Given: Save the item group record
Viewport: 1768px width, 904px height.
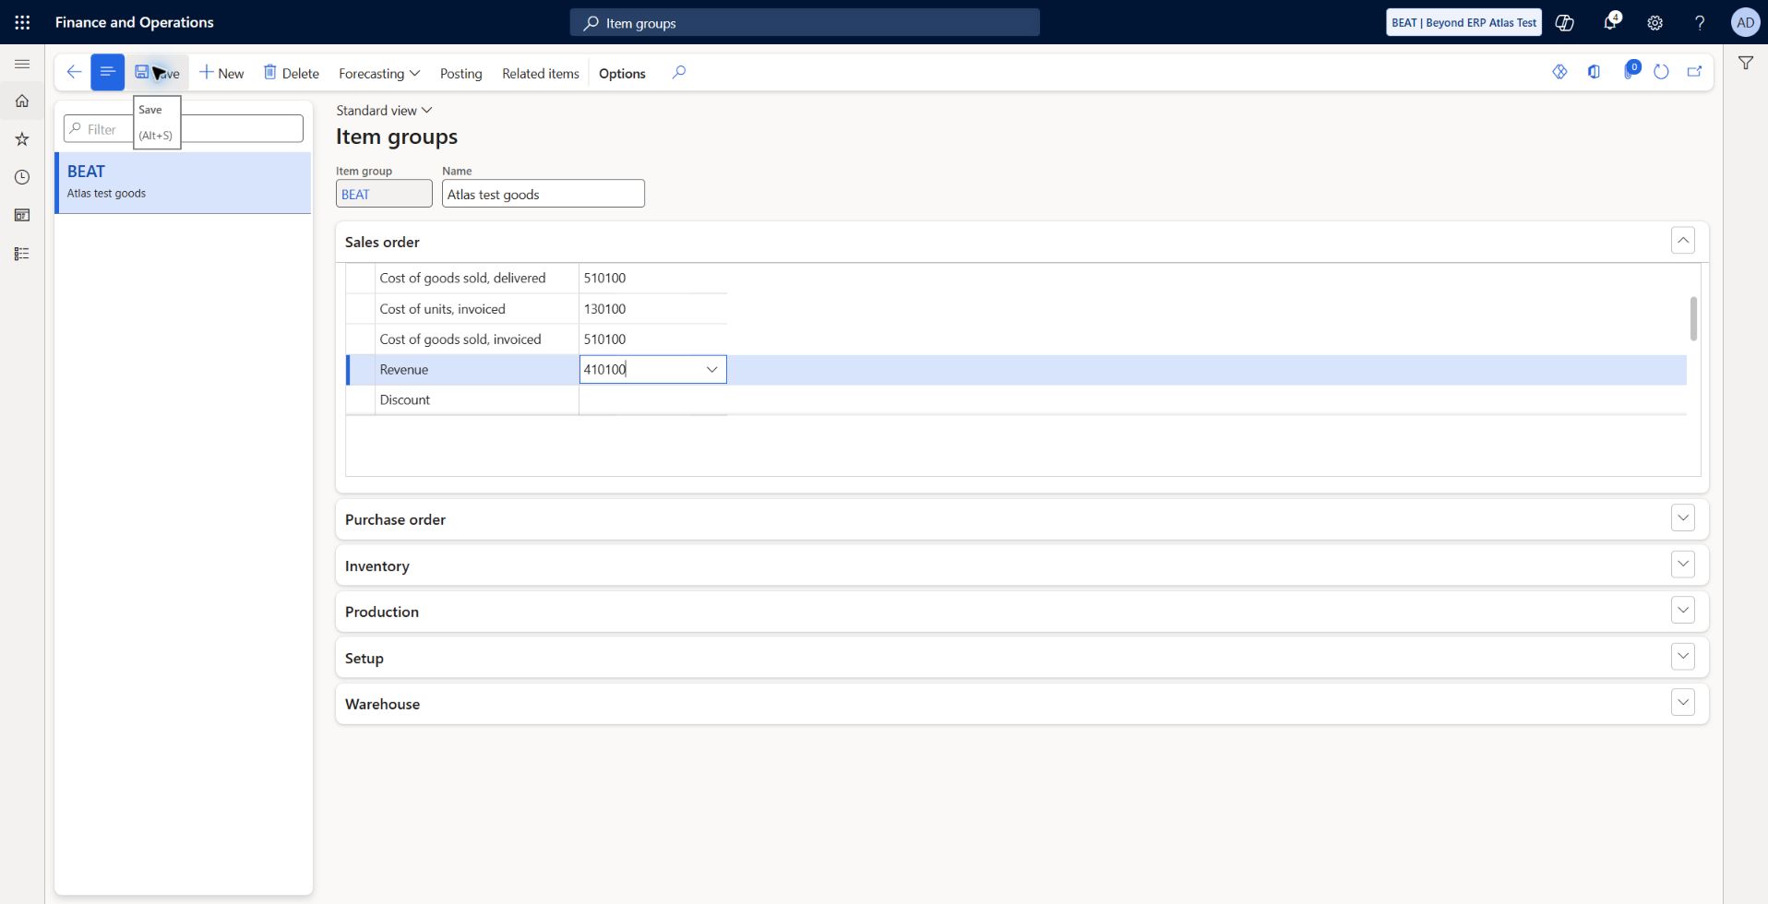Looking at the screenshot, I should pos(157,73).
